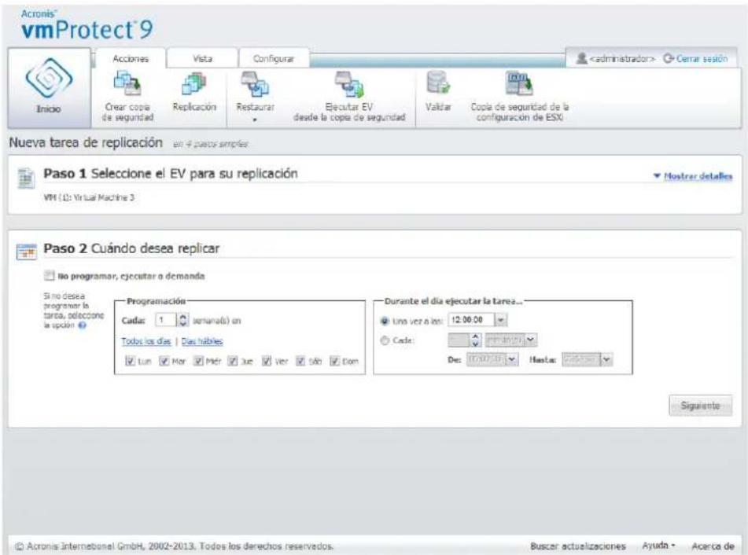Viewport: 748px width, 555px height.
Task: Click the Restaurar icon
Action: 255,84
